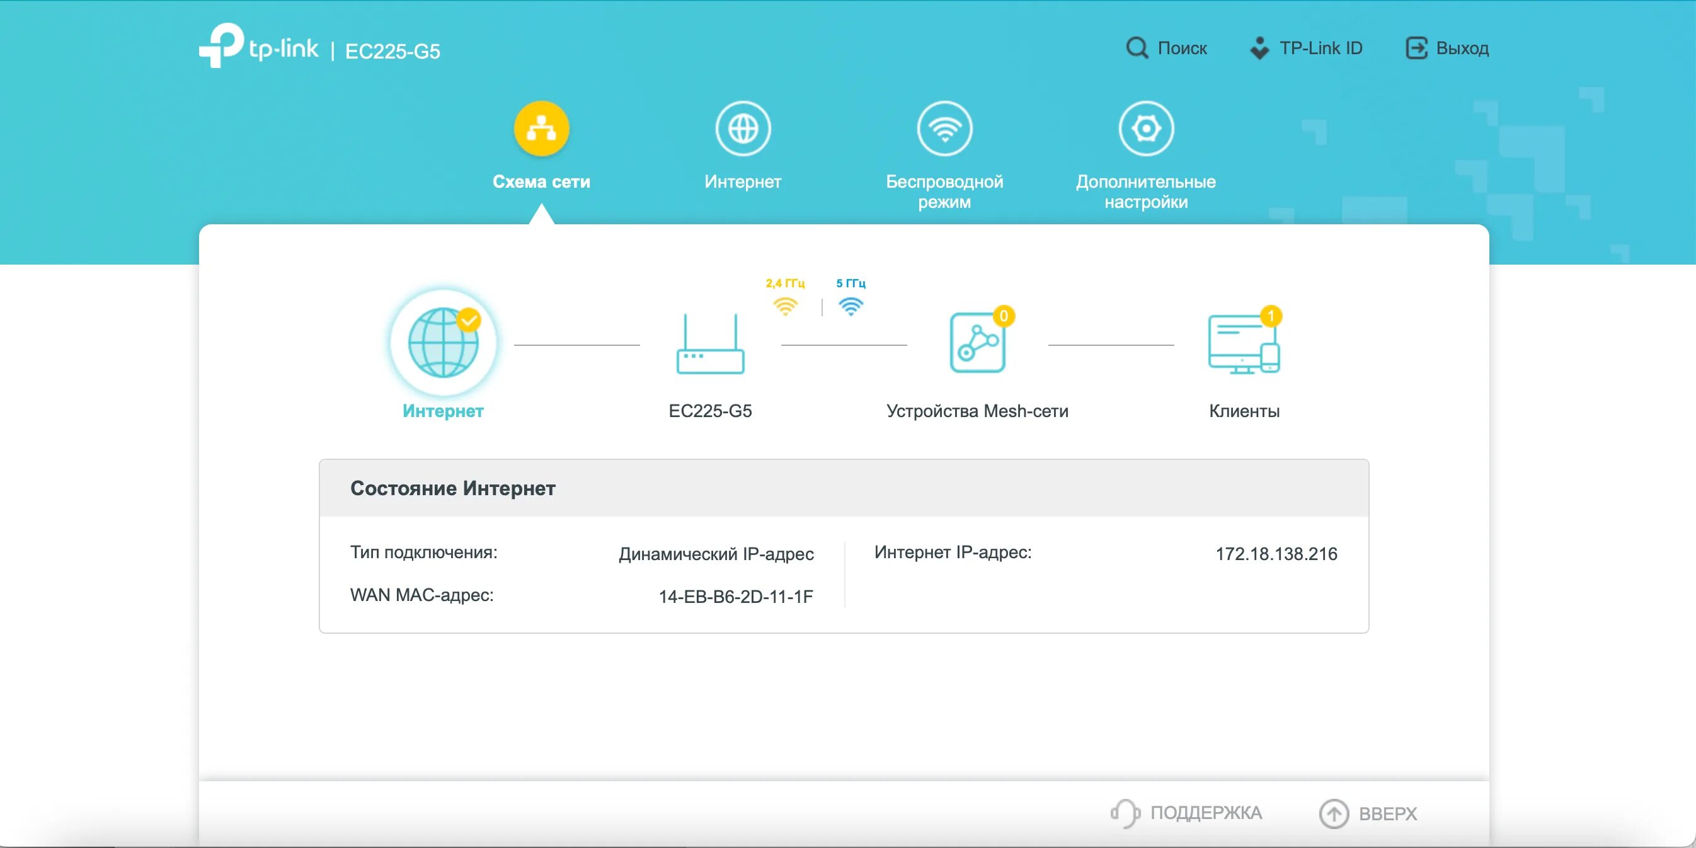Click the TP-Link logo in the header
Viewport: 1696px width, 848px height.
pos(258,45)
